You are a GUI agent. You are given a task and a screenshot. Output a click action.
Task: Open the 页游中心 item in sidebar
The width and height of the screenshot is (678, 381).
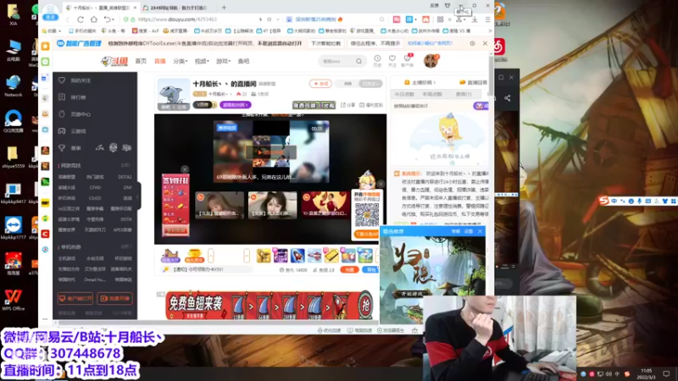coord(75,114)
